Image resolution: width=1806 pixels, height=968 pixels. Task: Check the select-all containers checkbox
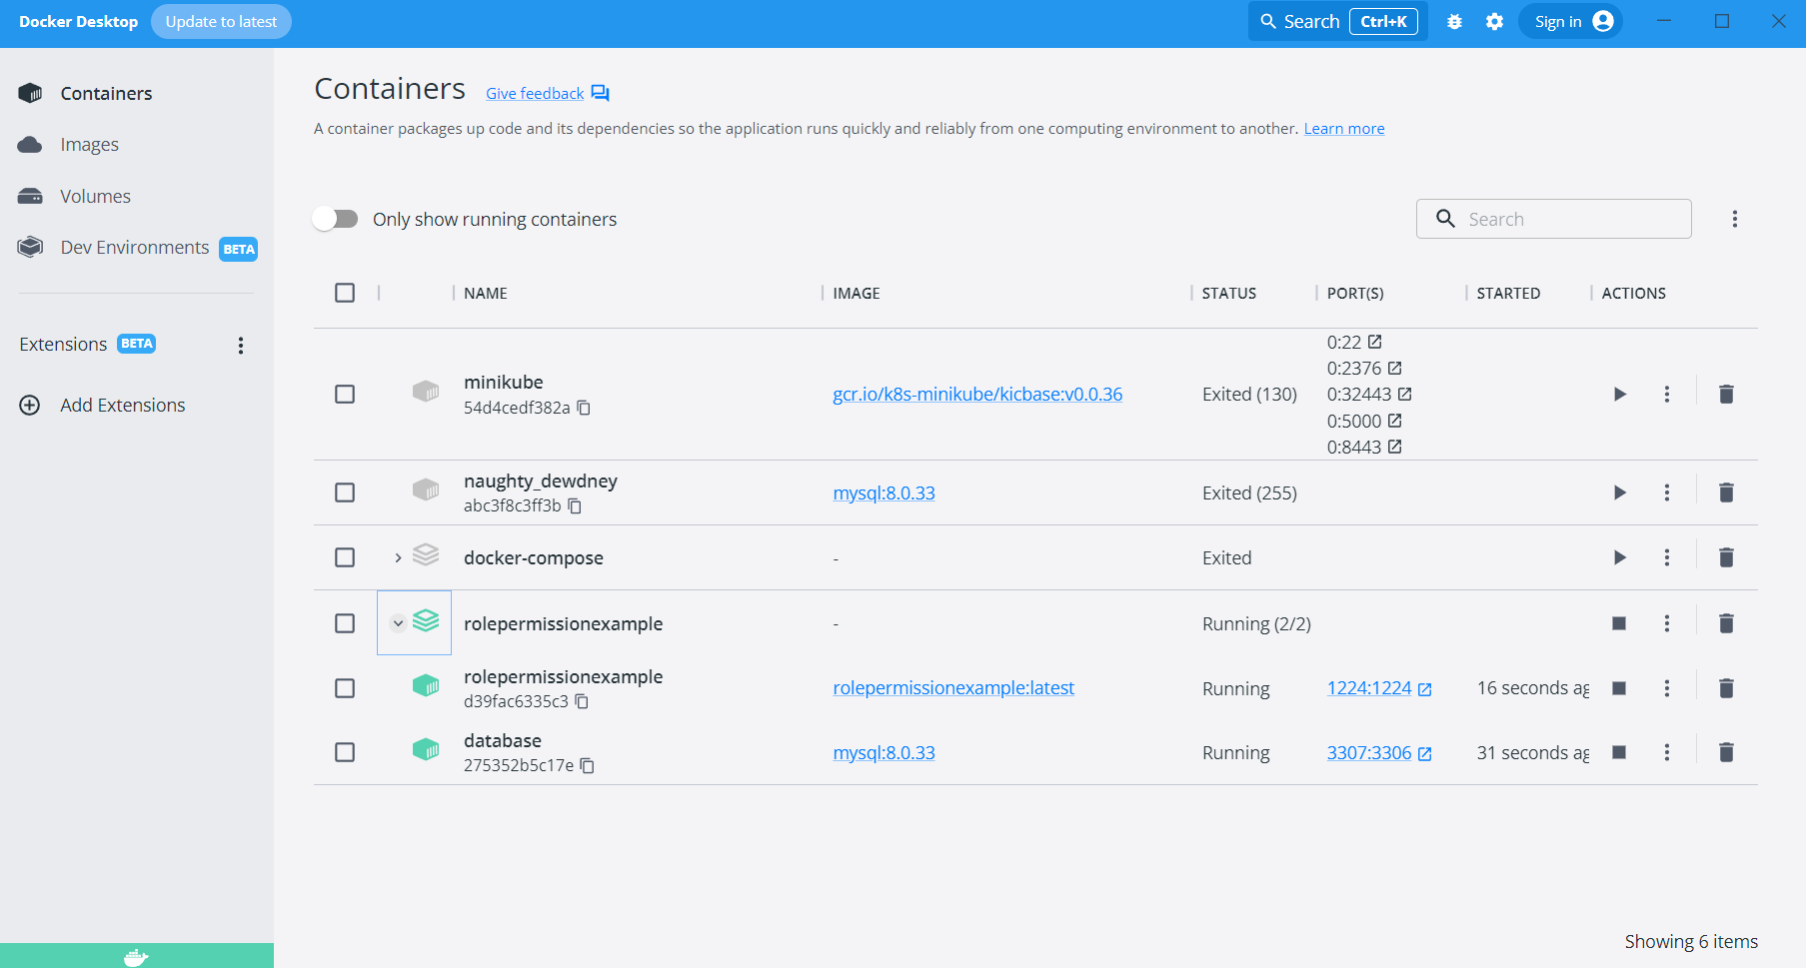pos(345,293)
